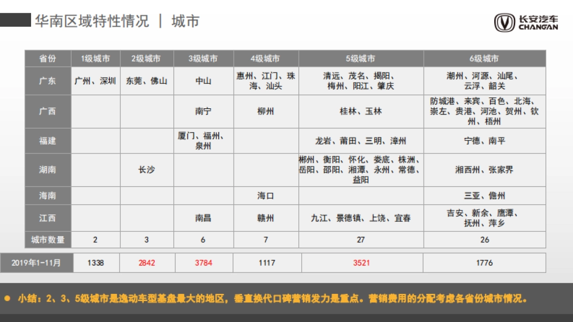Click the 长沙 cell under 2级城市

pyautogui.click(x=146, y=169)
